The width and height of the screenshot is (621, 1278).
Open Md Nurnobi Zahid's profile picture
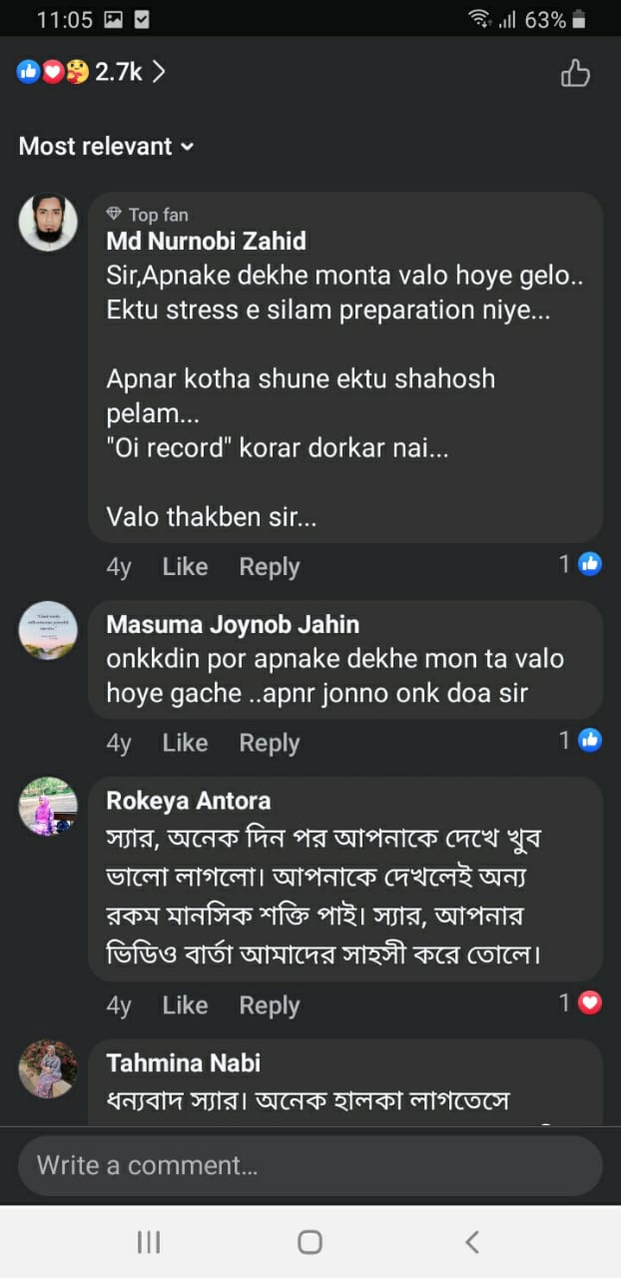click(48, 222)
